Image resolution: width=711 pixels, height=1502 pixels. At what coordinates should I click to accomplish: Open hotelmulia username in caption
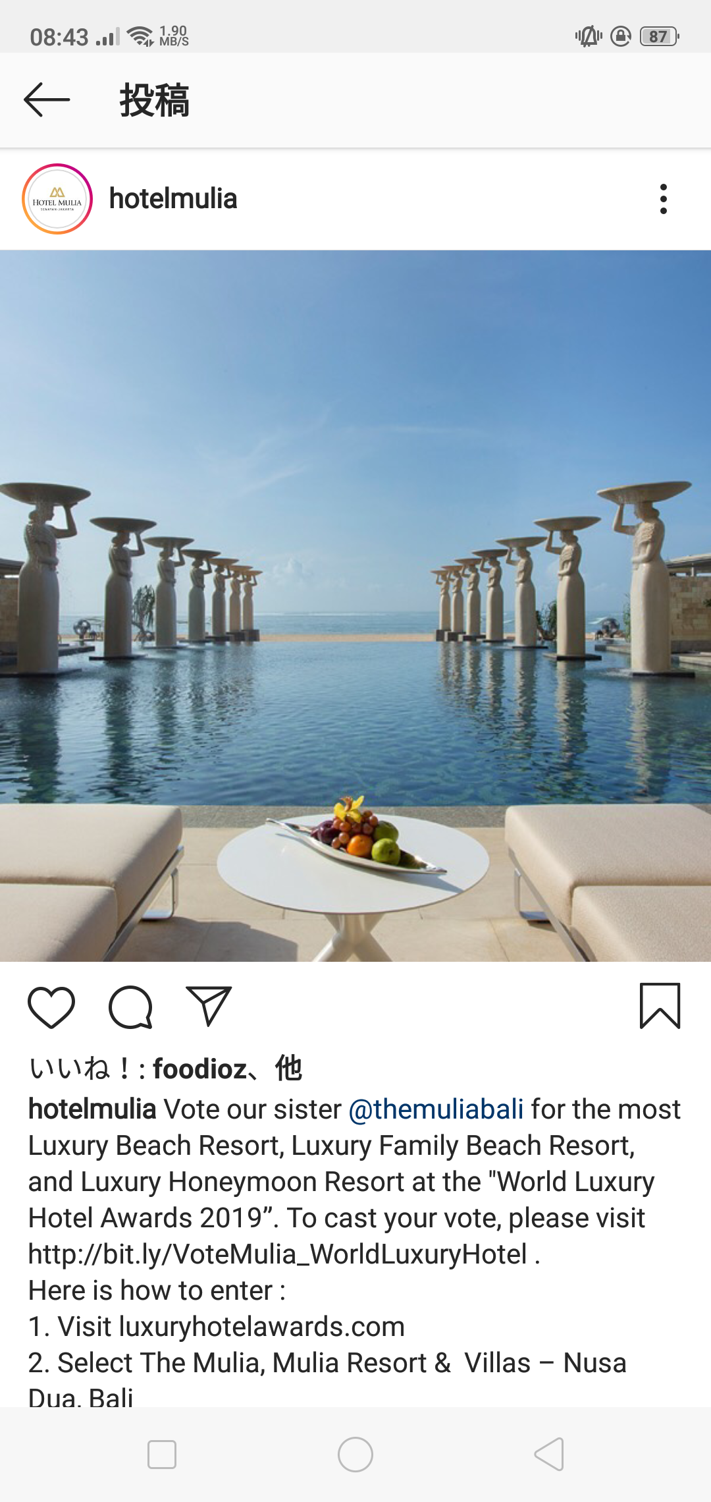[92, 1109]
